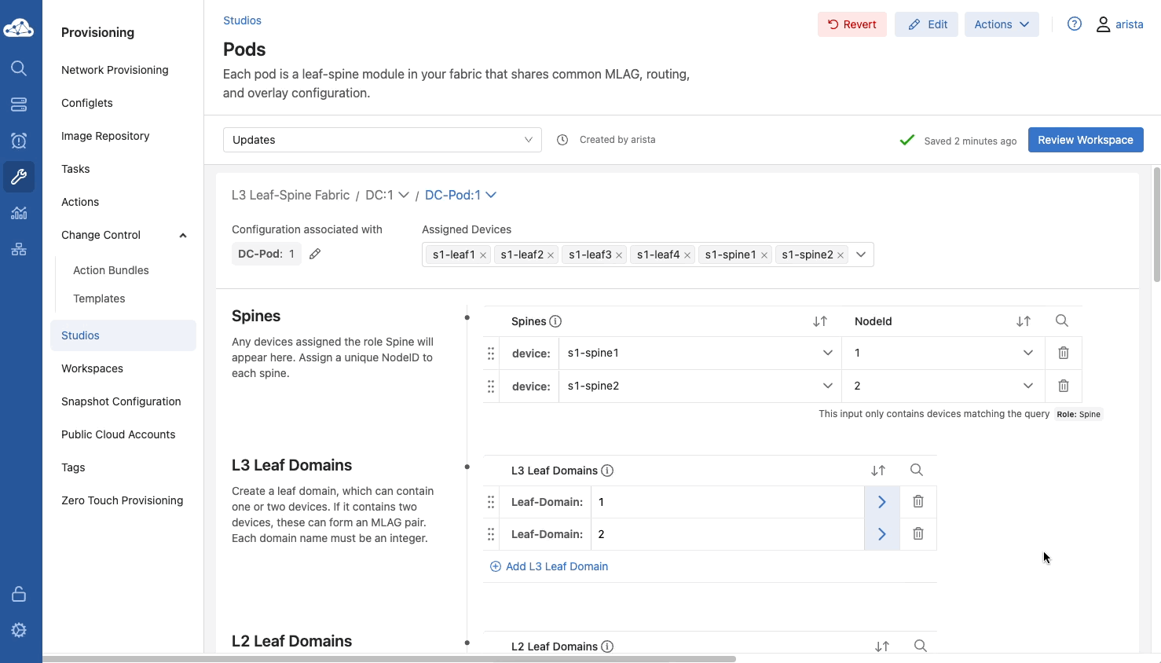
Task: Click the search icon in left sidebar
Action: (x=19, y=68)
